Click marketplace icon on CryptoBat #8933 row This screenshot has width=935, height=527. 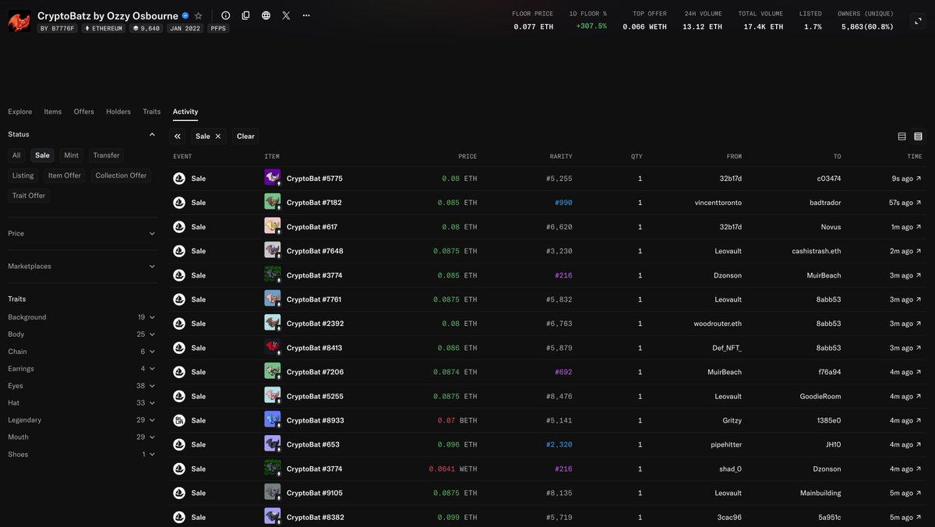point(179,420)
